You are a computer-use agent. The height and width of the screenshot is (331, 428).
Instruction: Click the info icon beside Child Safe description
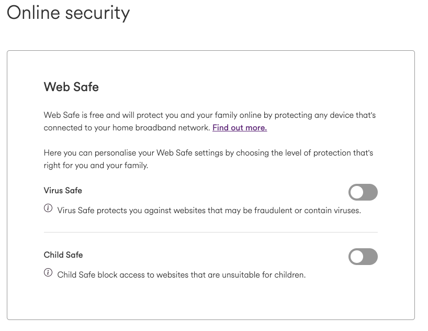pos(48,272)
